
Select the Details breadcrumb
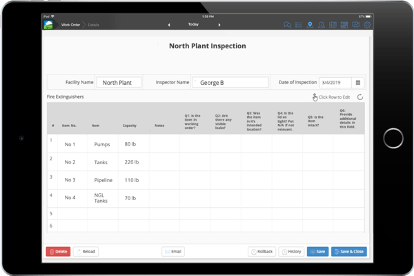point(93,25)
